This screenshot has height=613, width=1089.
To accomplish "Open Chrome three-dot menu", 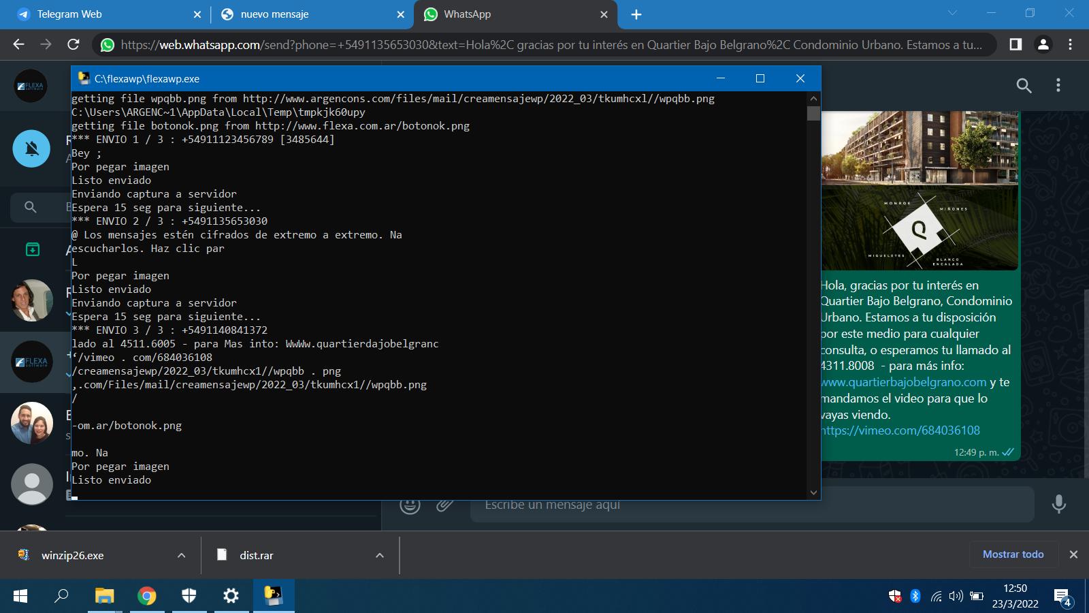I will [x=1071, y=44].
